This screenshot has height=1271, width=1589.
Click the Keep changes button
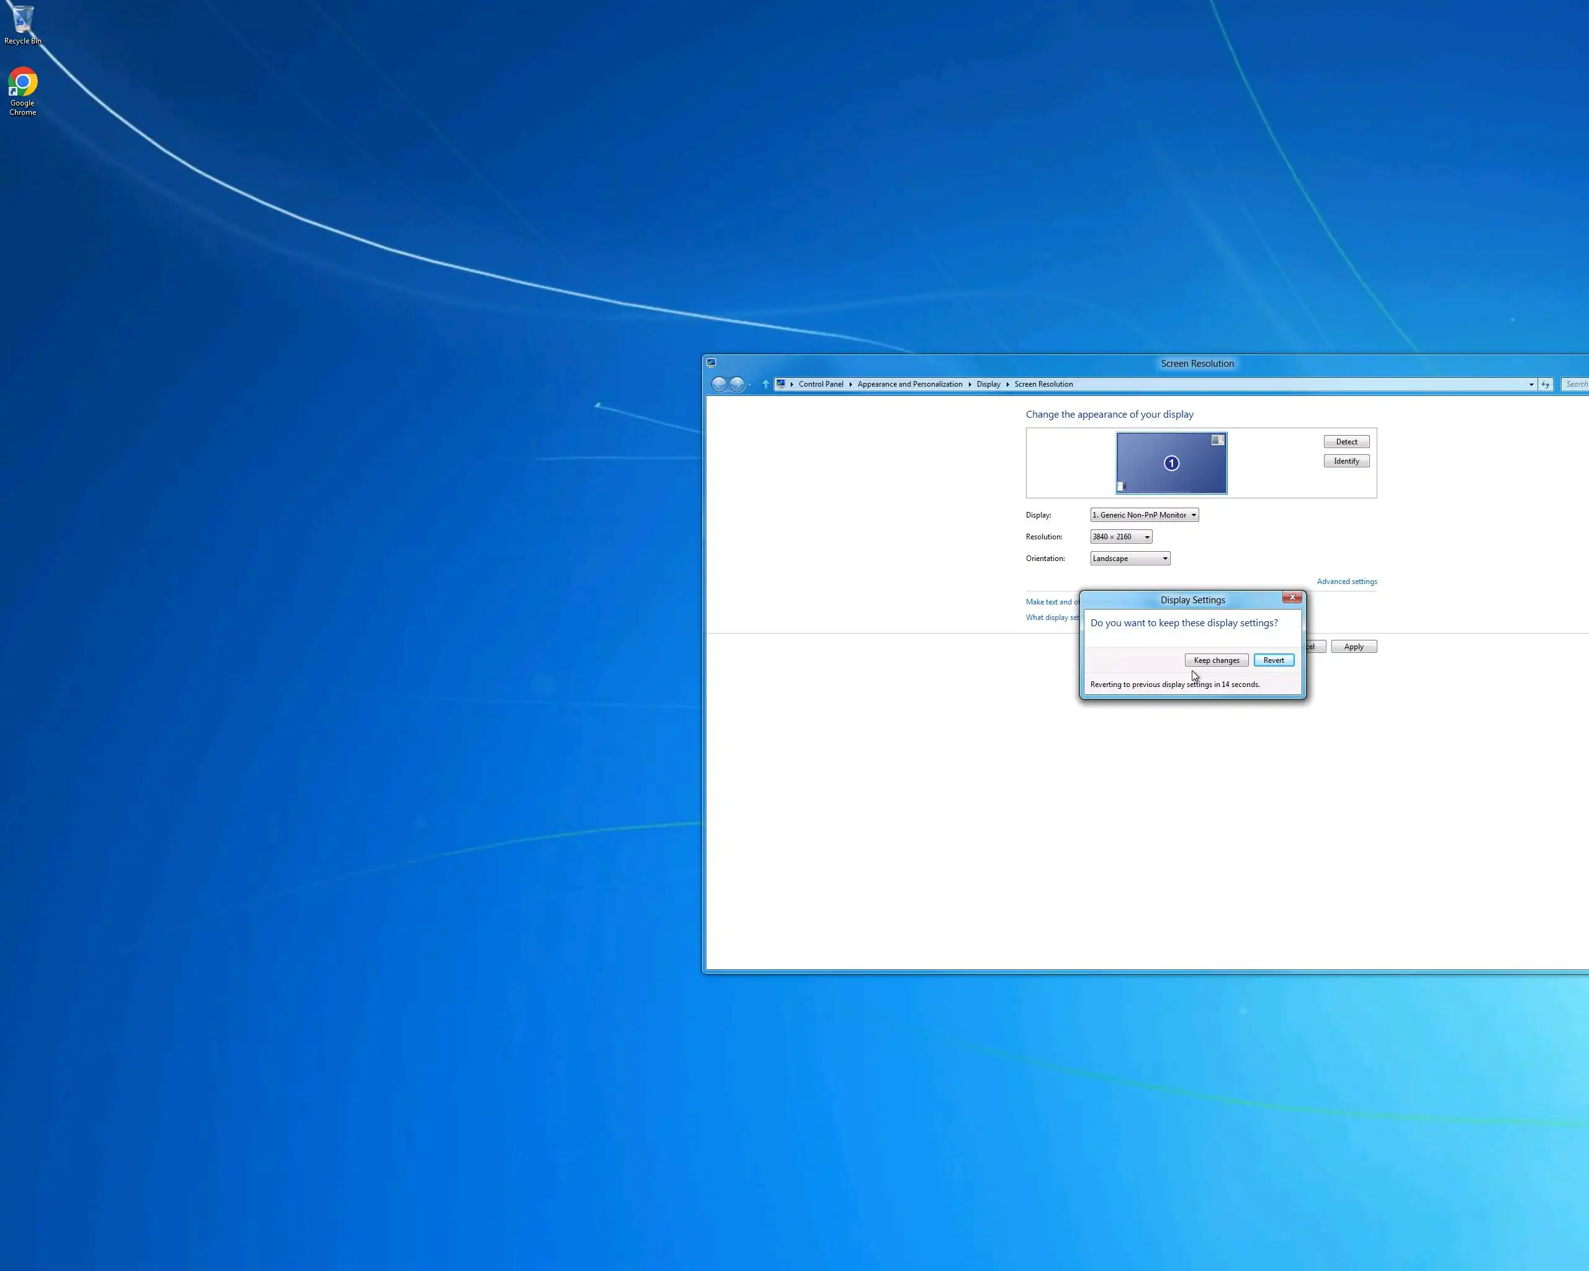(1216, 660)
